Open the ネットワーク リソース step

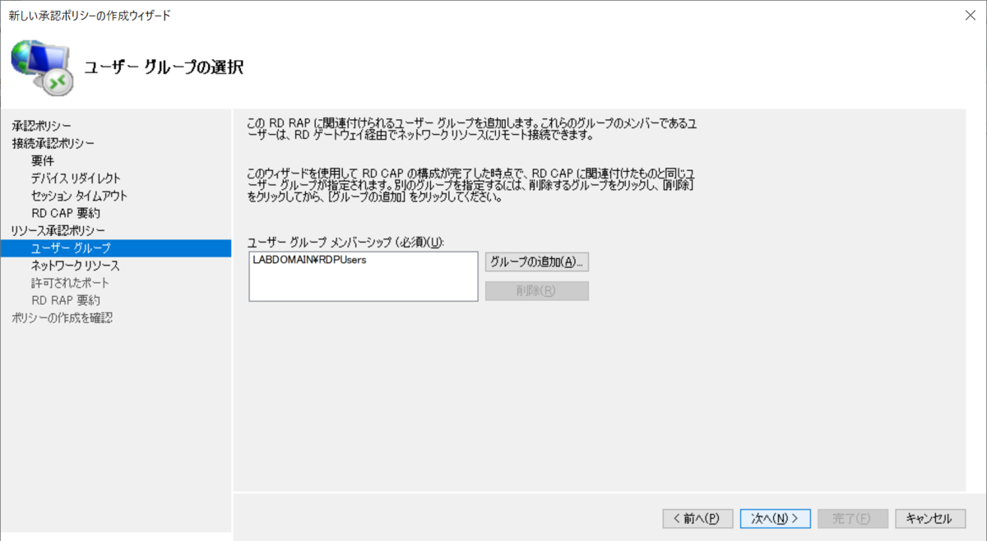(75, 266)
